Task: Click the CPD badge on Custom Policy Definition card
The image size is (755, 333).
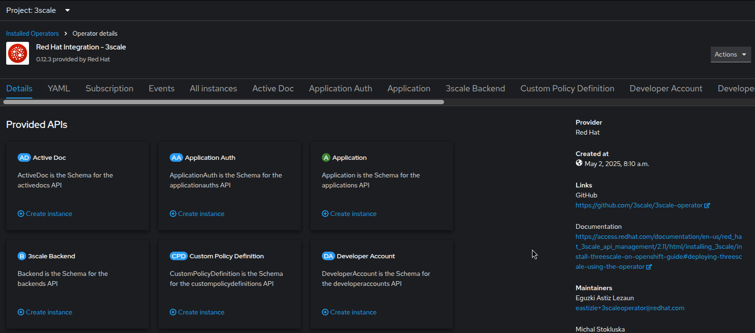Action: pyautogui.click(x=179, y=256)
